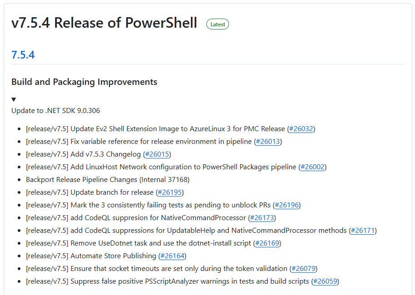Open pull request #26002 link
Viewport: 415px width, 295px height.
point(312,167)
